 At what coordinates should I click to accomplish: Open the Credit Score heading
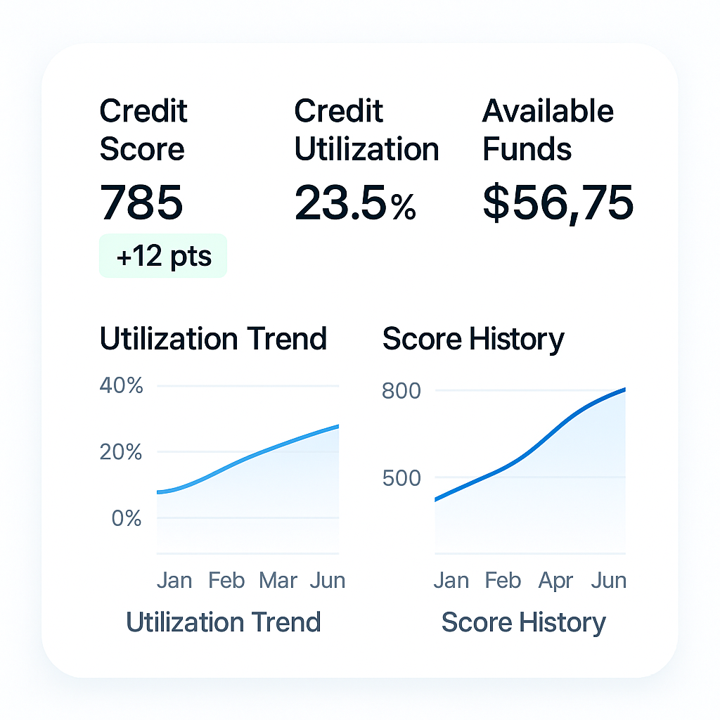click(143, 130)
